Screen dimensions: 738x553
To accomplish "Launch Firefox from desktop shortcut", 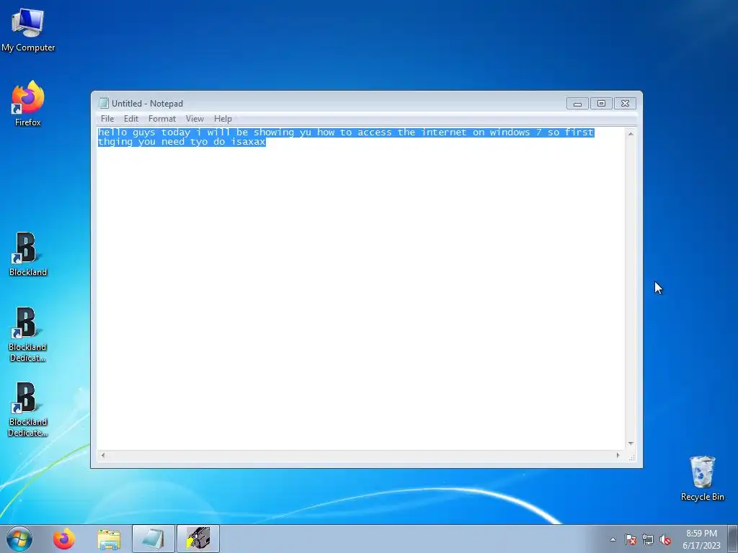I will point(28,104).
